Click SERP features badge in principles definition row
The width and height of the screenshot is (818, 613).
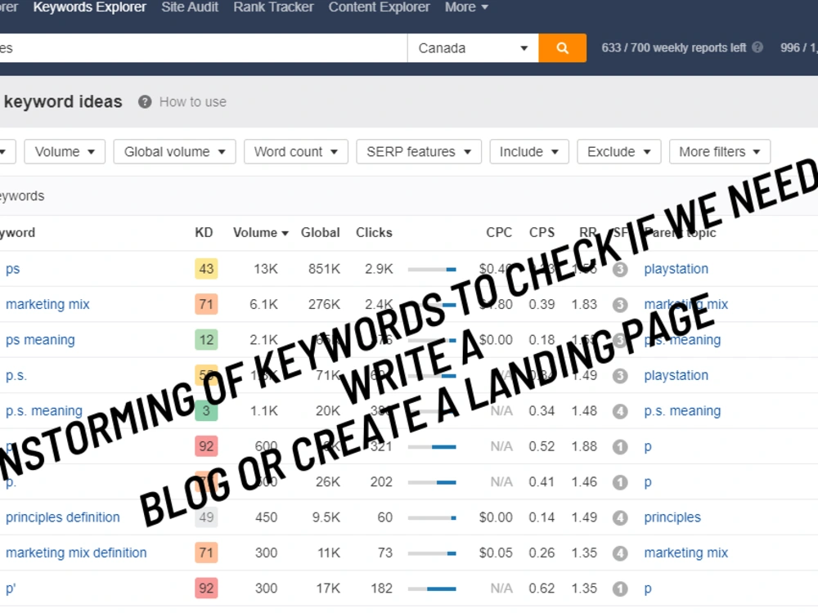click(x=620, y=517)
